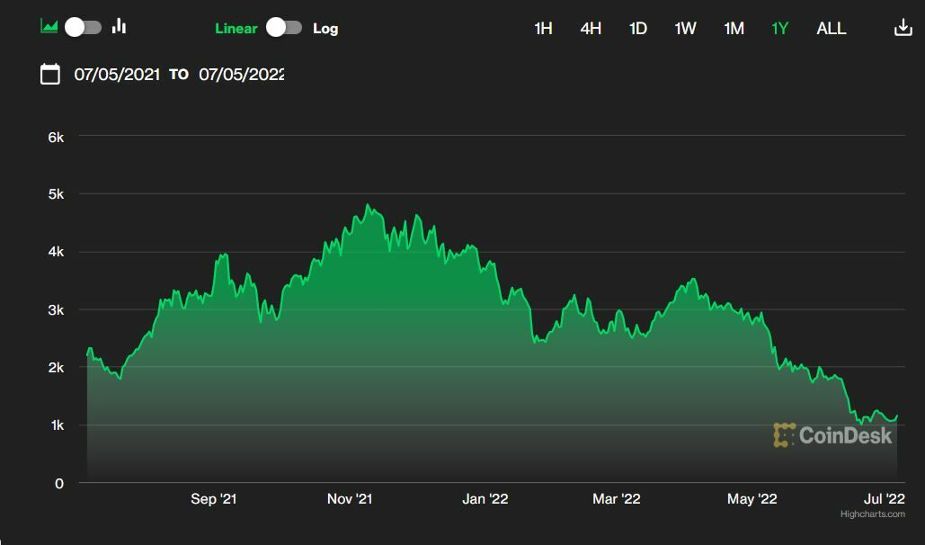Toggle the Linear/Log scale switch

284,28
